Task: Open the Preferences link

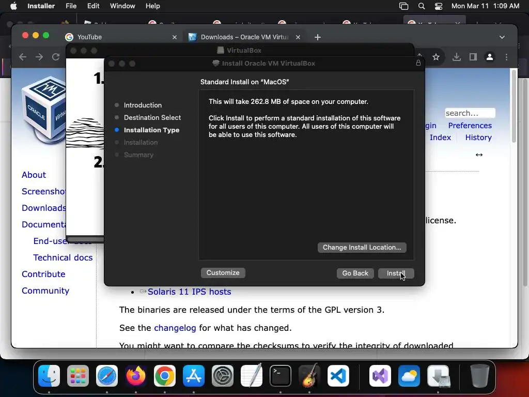Action: [x=470, y=126]
